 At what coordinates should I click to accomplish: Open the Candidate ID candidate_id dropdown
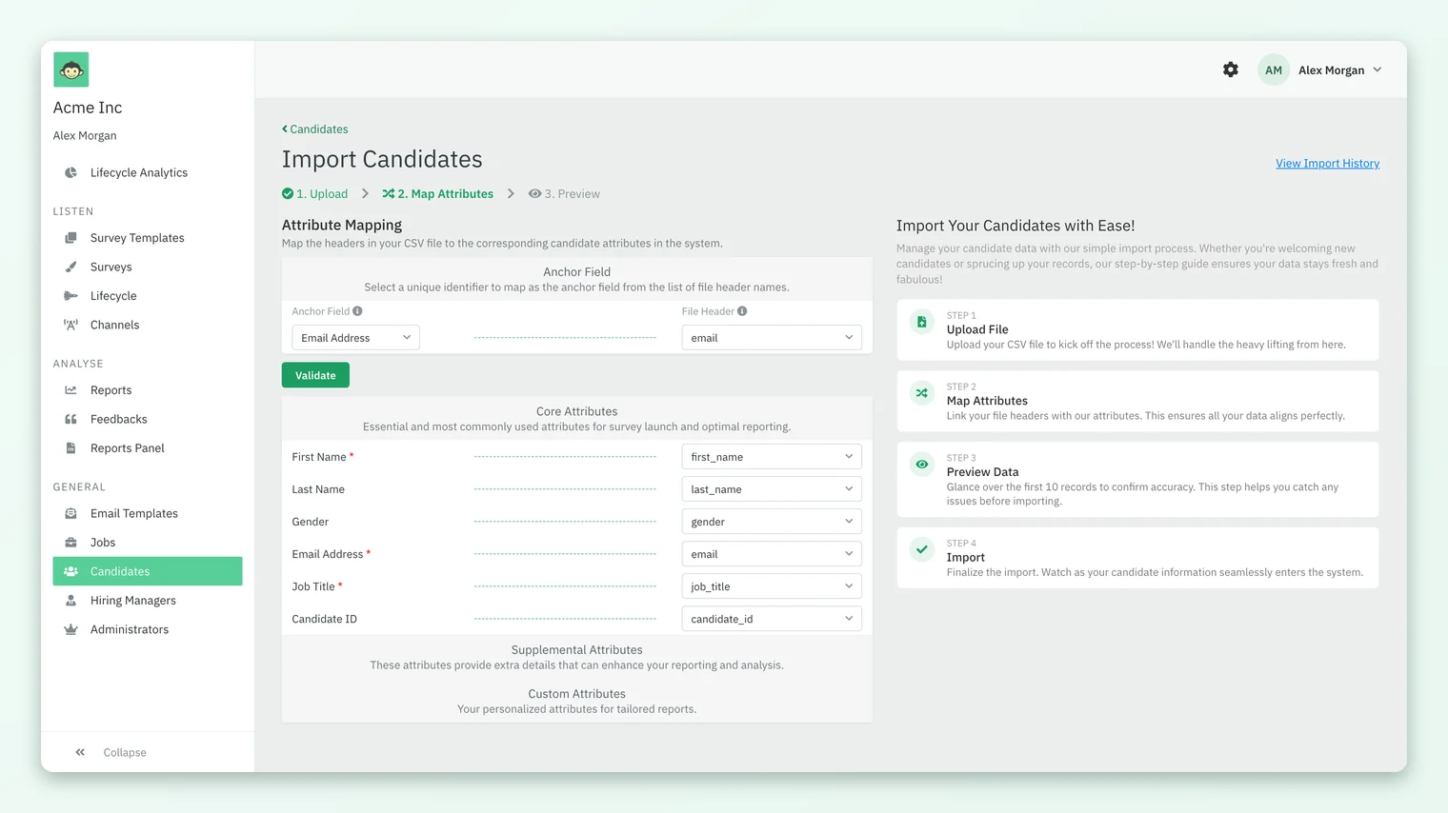pos(772,619)
